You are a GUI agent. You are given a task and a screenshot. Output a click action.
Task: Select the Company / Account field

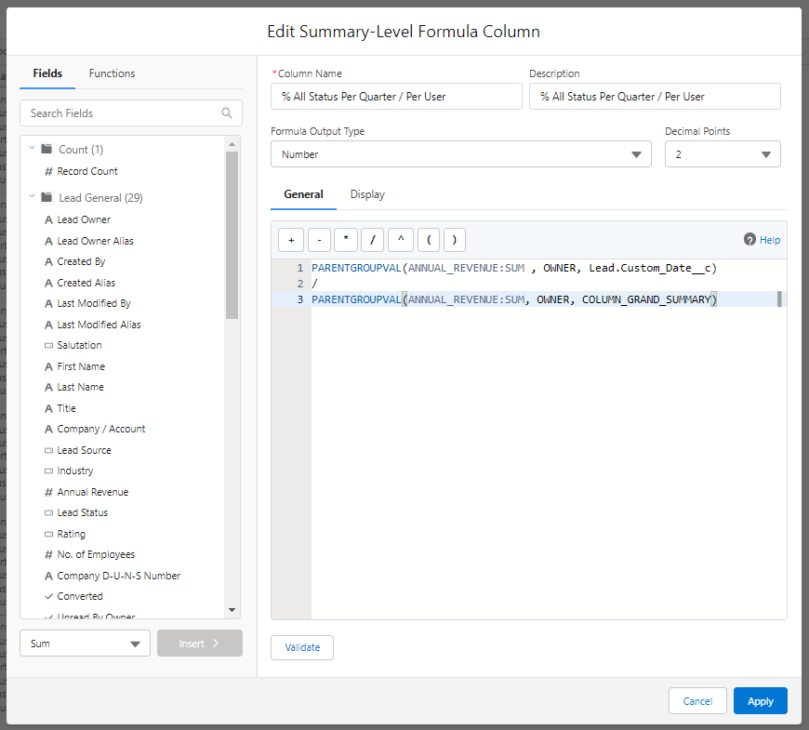pyautogui.click(x=101, y=429)
